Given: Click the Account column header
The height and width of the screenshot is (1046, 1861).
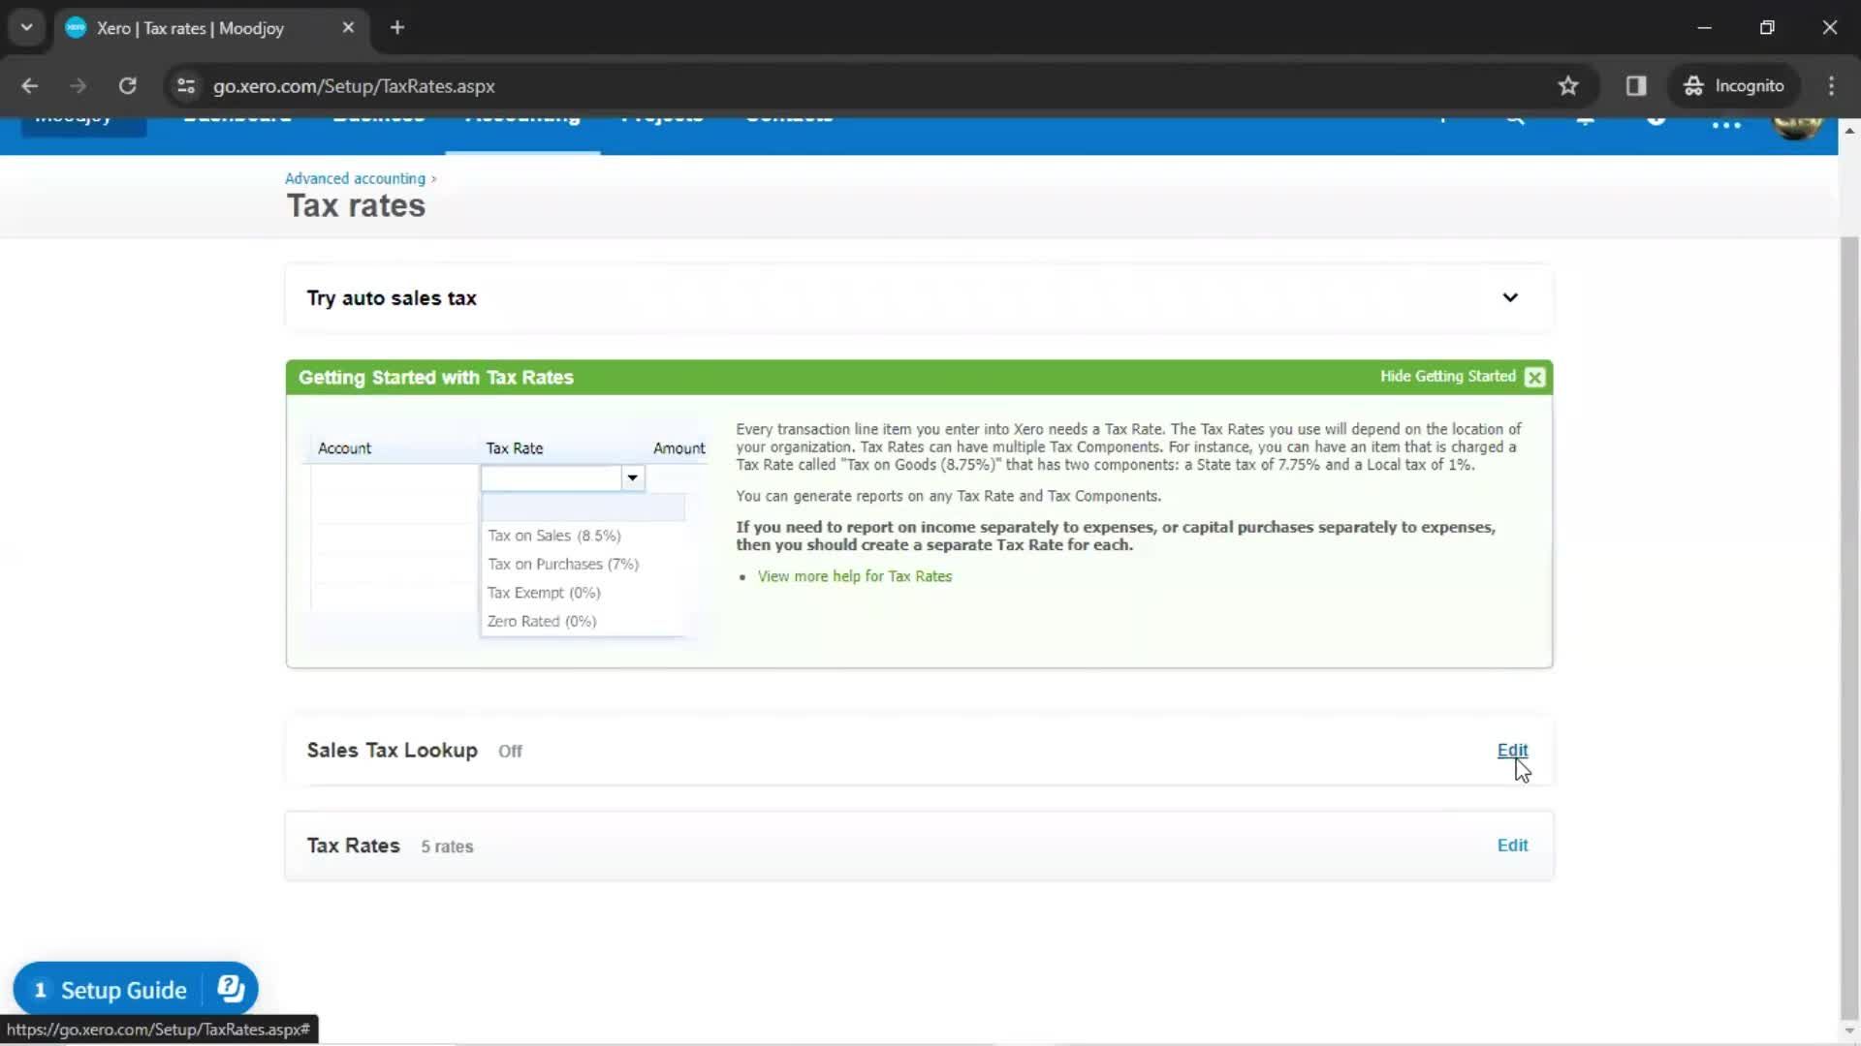Looking at the screenshot, I should (344, 448).
